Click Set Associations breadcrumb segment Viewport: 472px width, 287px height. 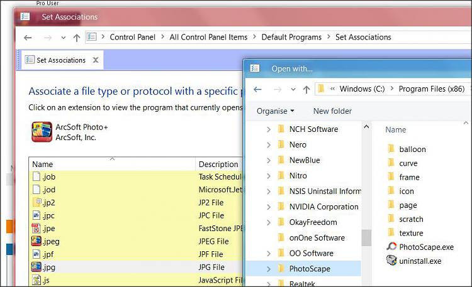[x=363, y=37]
